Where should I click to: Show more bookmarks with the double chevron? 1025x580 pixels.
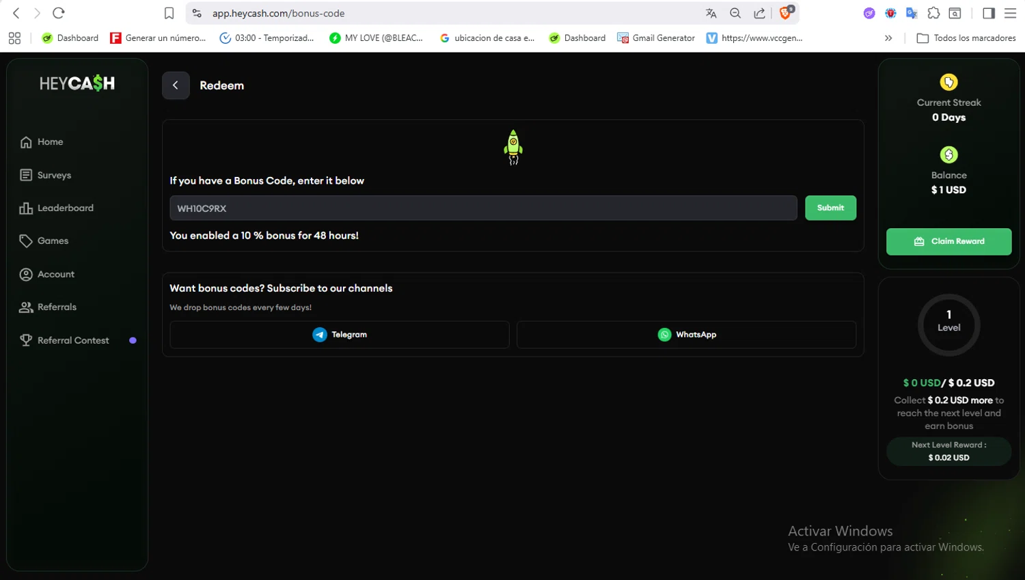click(x=888, y=38)
